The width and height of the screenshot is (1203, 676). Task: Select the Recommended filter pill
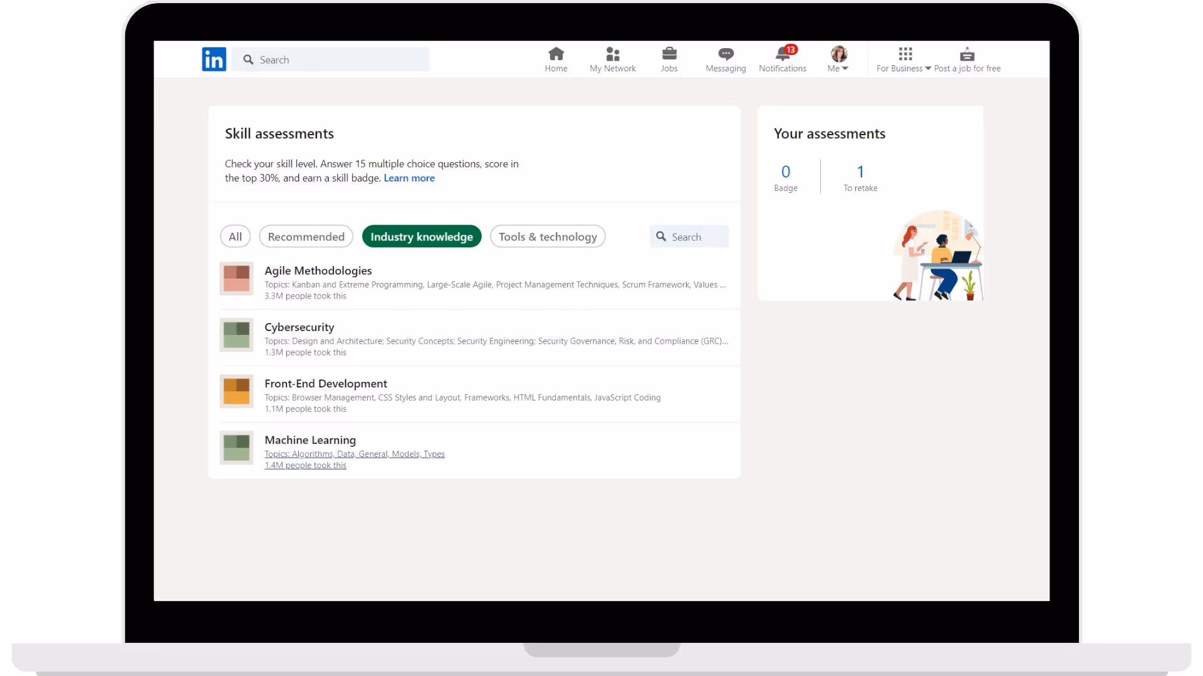306,237
